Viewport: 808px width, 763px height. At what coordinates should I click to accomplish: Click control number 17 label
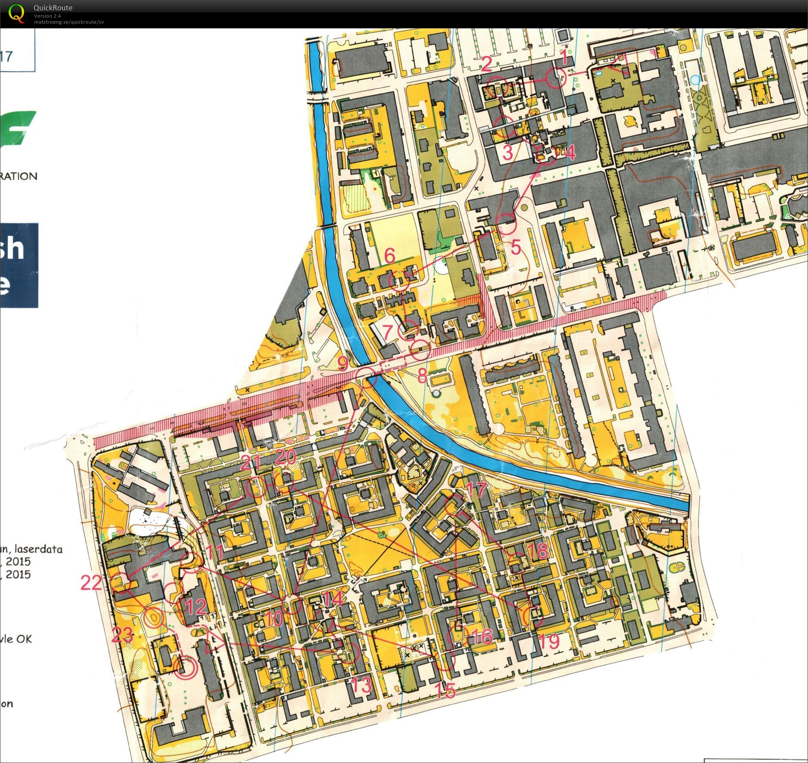pos(476,489)
